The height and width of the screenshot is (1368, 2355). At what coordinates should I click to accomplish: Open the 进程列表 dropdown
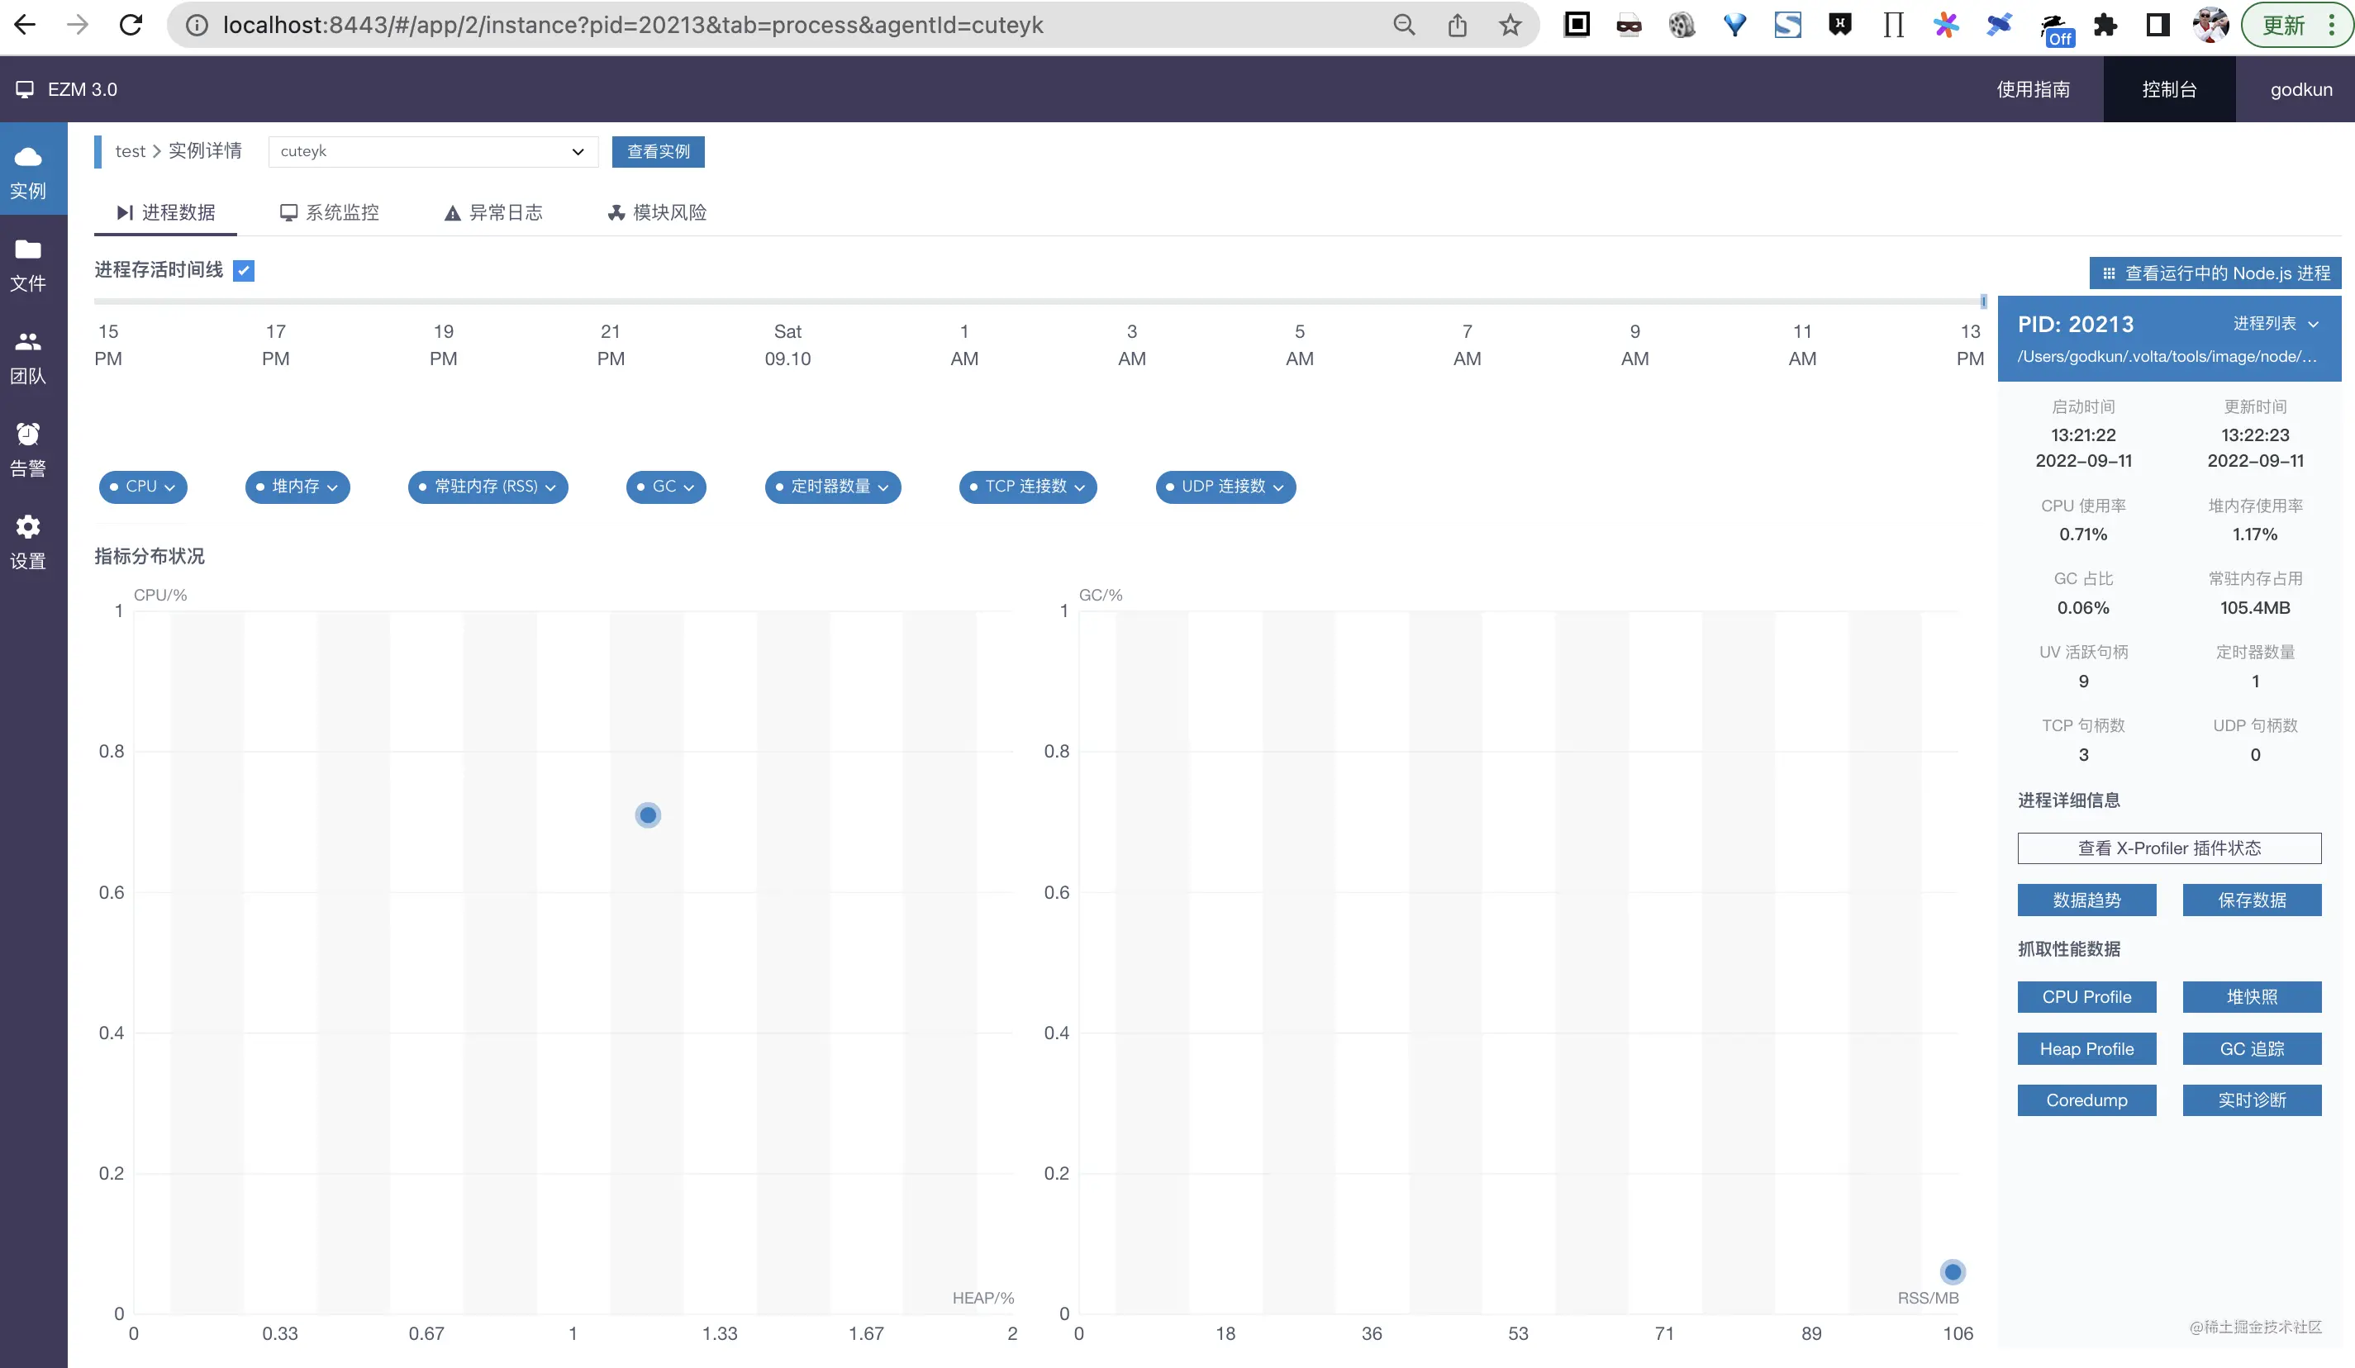[x=2276, y=323]
